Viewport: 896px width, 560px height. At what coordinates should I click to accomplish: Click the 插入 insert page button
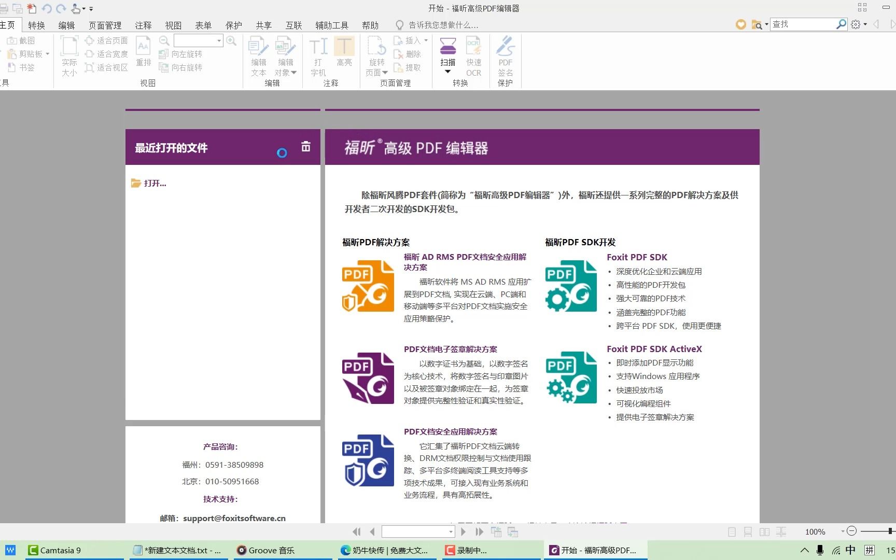(411, 40)
